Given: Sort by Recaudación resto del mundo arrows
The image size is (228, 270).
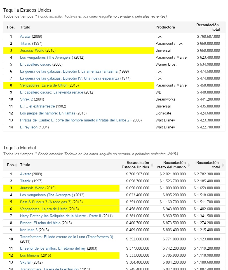Looking at the screenshot, I should pos(189,165).
